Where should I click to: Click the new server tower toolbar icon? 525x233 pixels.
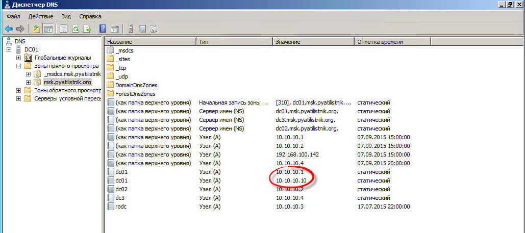pos(131,29)
